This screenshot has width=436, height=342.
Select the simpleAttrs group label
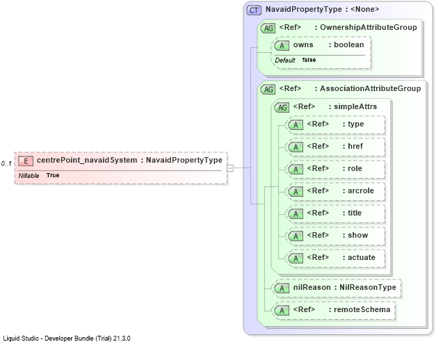tap(355, 106)
